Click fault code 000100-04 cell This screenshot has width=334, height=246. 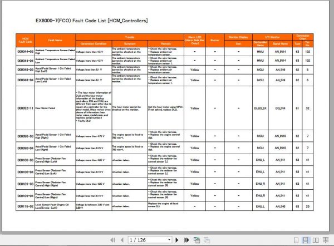26,172
